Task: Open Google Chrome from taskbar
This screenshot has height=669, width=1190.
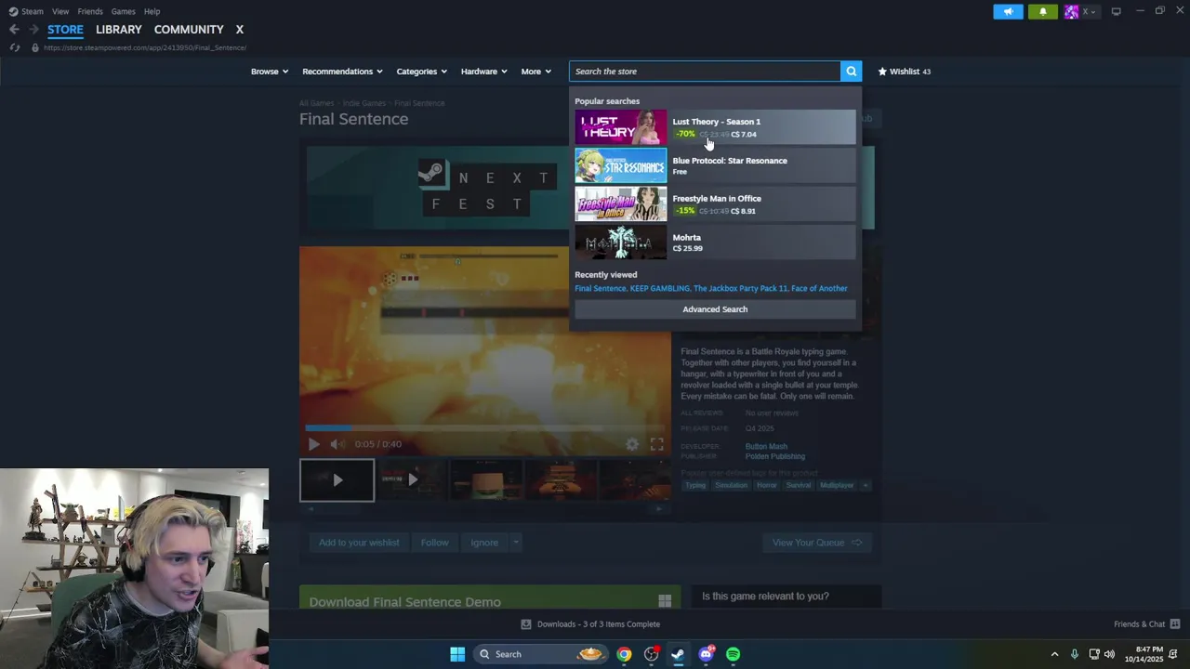Action: (x=624, y=654)
